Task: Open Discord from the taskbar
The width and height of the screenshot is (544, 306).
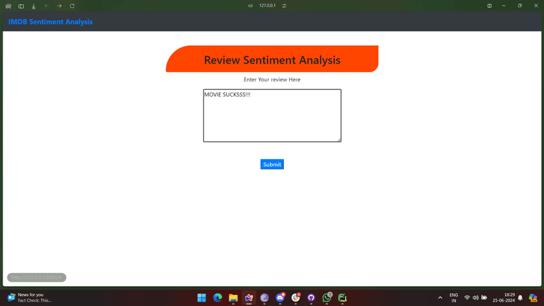Action: tap(280, 297)
